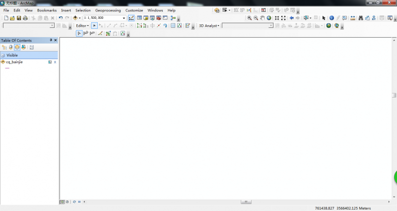Switch to Data View button
The width and height of the screenshot is (397, 211).
point(63,202)
